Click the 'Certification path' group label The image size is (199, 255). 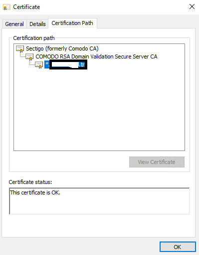click(34, 38)
